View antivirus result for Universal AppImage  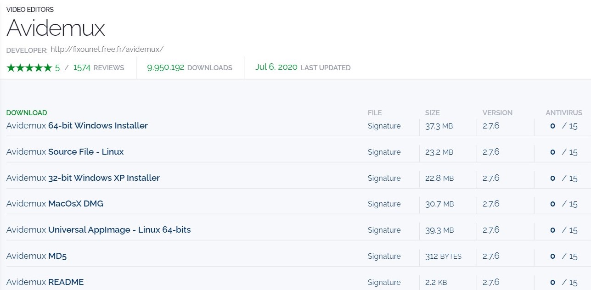(563, 230)
